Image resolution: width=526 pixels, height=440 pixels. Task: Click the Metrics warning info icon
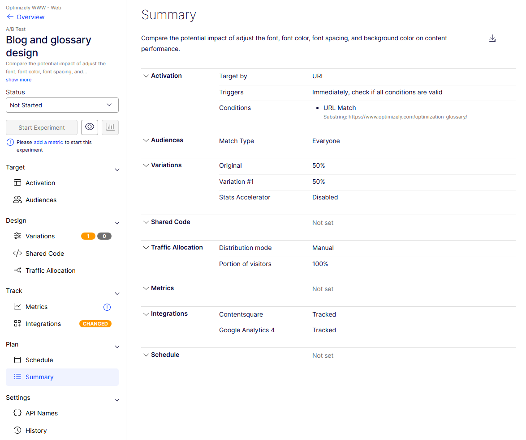[x=107, y=307]
